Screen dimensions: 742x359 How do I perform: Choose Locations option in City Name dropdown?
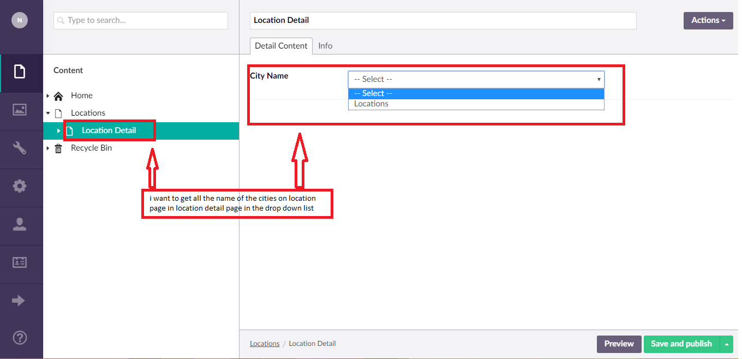click(372, 104)
